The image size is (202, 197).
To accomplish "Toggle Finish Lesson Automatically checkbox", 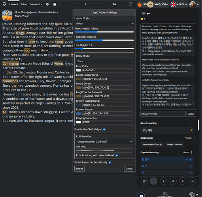I will point(110,162).
